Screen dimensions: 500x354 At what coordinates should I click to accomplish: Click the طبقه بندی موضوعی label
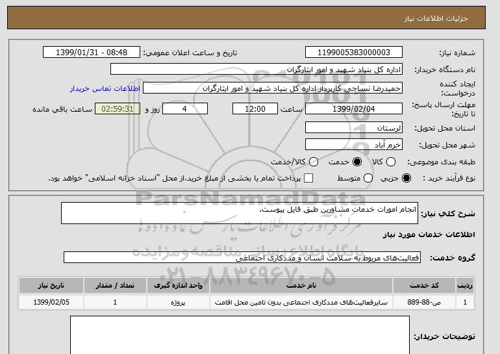pos(441,162)
